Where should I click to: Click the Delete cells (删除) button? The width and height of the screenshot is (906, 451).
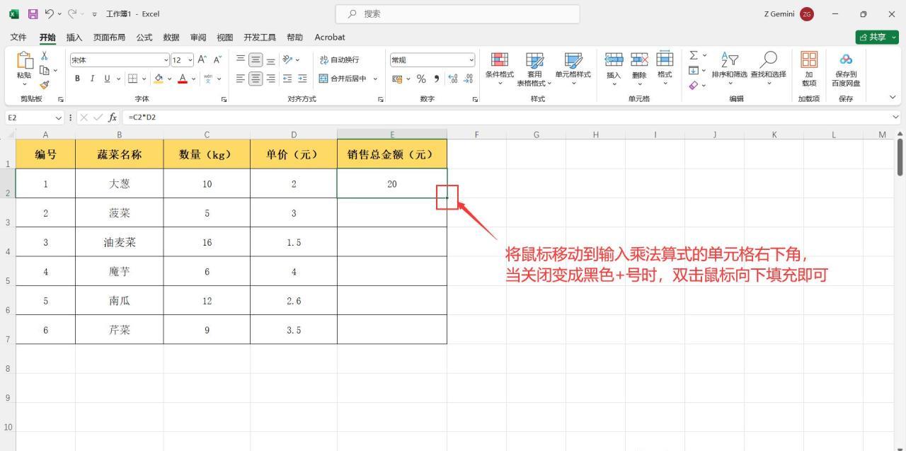click(639, 69)
